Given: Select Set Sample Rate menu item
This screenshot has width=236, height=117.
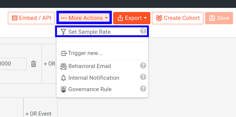Looking at the screenshot, I should 89,32.
